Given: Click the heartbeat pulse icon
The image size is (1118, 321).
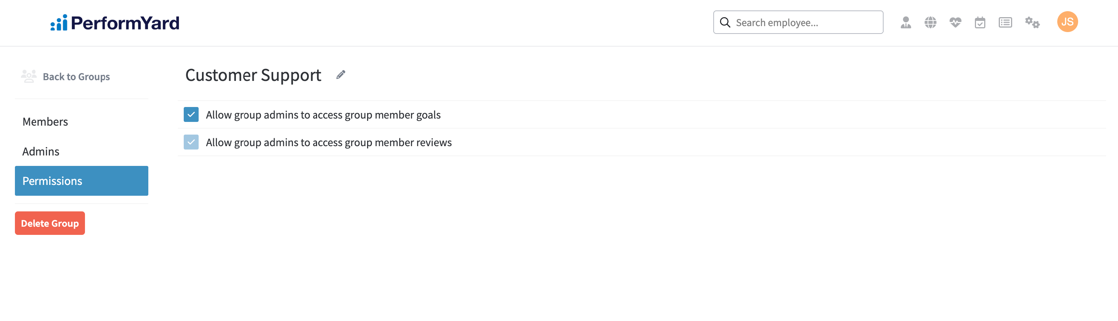Looking at the screenshot, I should click(955, 22).
